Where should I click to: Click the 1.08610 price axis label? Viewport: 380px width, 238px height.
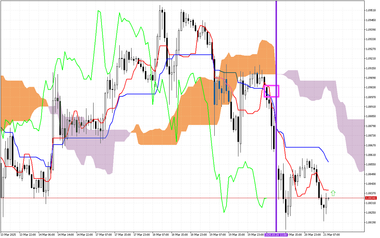click(371, 155)
